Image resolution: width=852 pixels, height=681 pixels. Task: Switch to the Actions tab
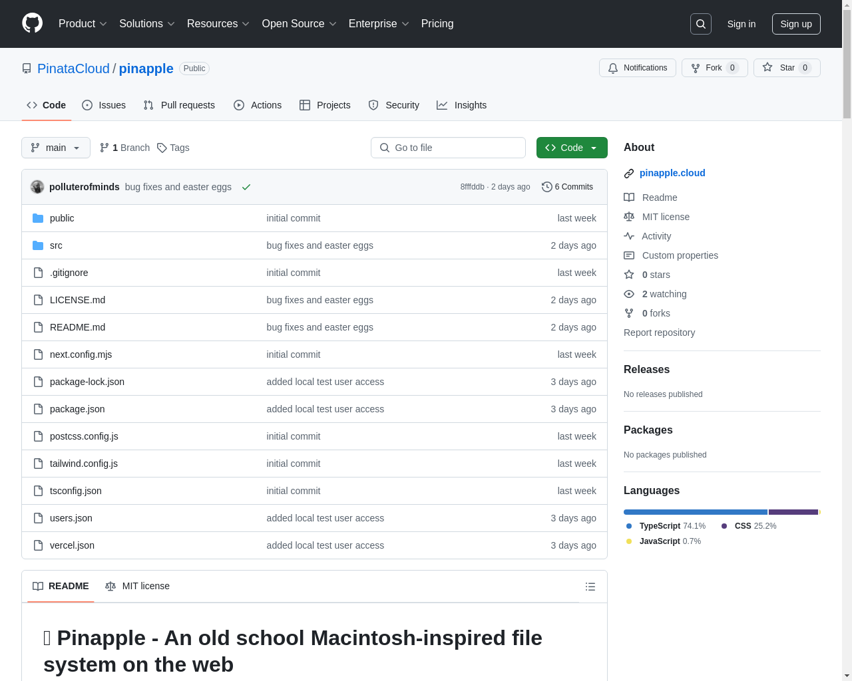258,105
